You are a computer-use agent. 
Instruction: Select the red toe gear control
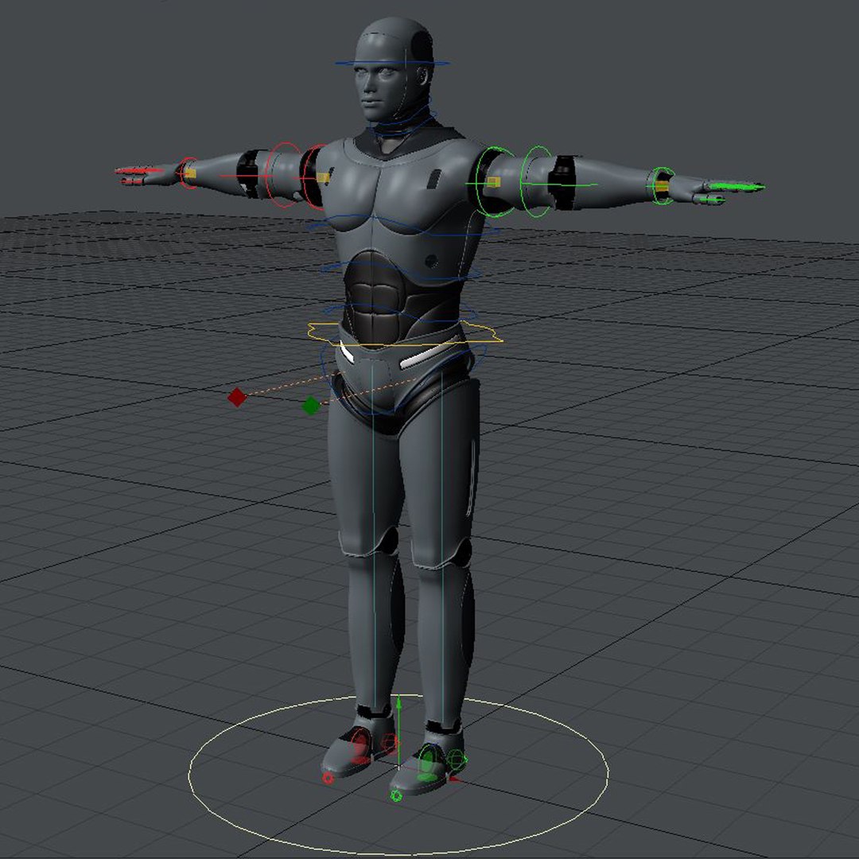(x=328, y=778)
